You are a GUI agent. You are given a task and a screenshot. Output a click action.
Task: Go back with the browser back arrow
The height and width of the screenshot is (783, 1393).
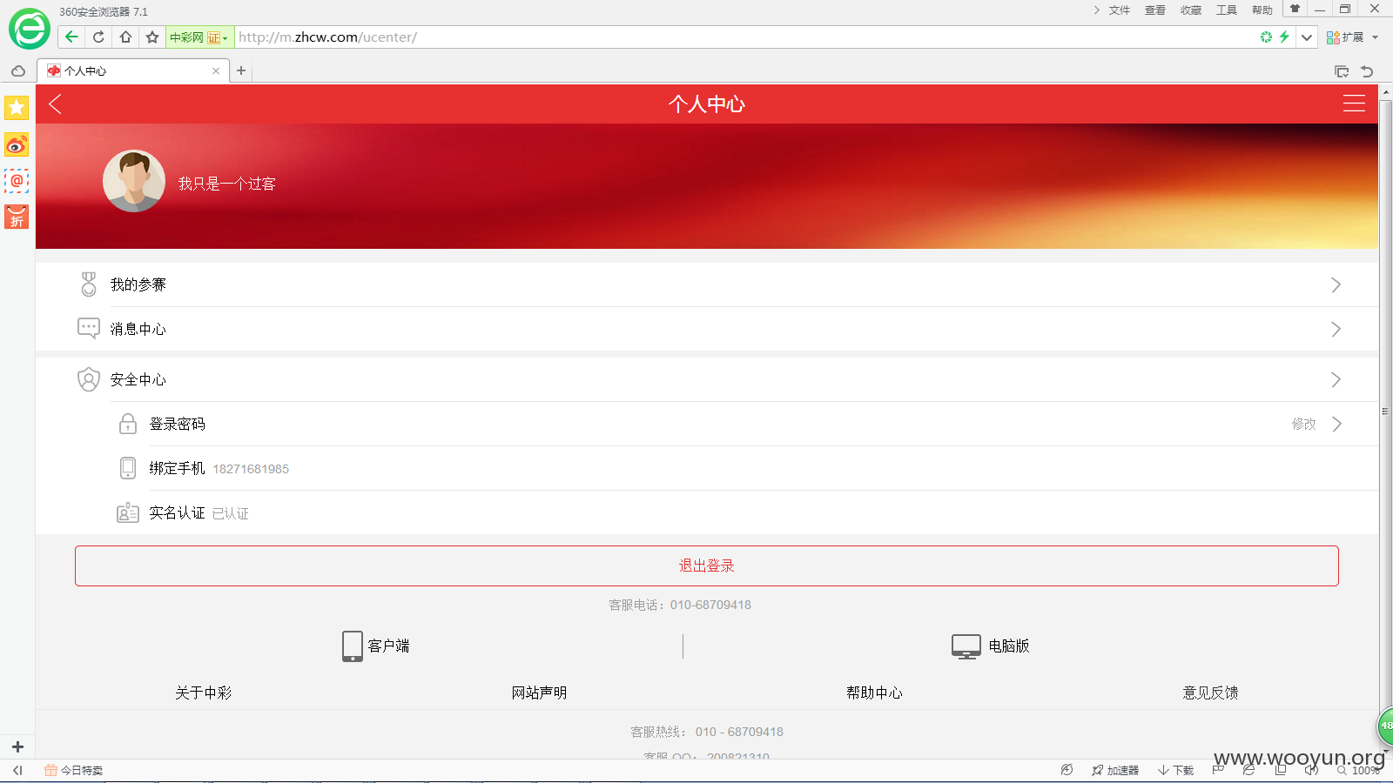71,37
